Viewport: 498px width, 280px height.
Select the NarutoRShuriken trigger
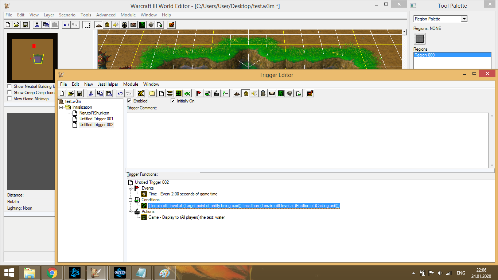[x=94, y=113]
